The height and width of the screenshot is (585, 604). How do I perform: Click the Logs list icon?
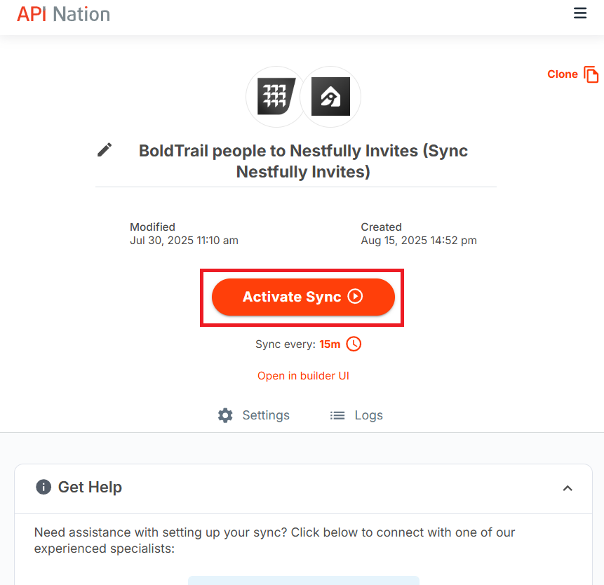337,415
